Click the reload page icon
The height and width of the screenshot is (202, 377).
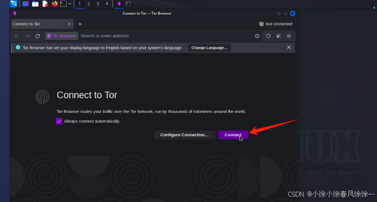click(x=37, y=36)
